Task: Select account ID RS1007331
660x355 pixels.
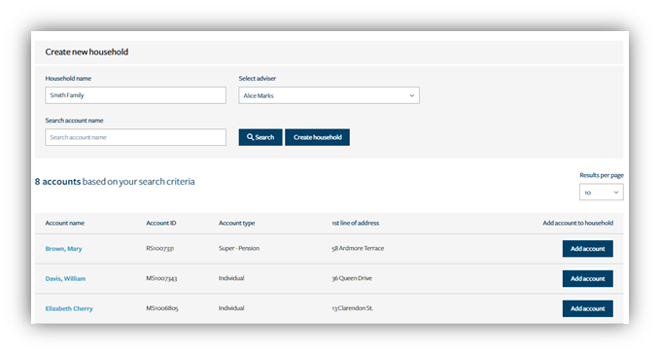Action: coord(160,248)
